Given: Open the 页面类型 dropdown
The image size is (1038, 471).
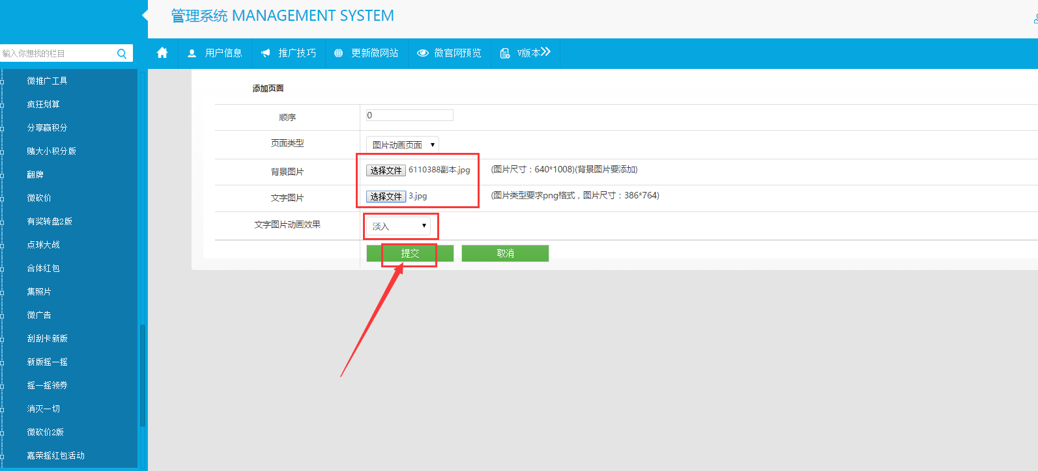Looking at the screenshot, I should click(402, 144).
